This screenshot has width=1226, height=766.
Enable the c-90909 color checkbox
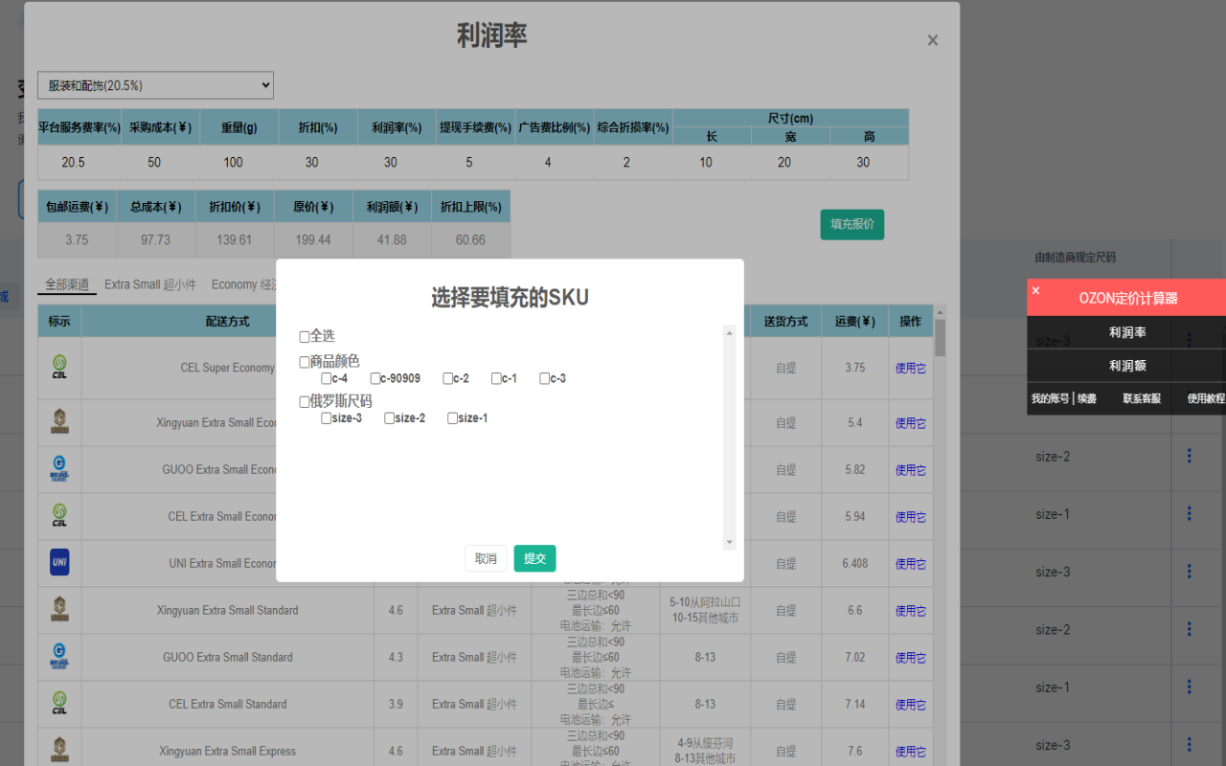pyautogui.click(x=375, y=377)
